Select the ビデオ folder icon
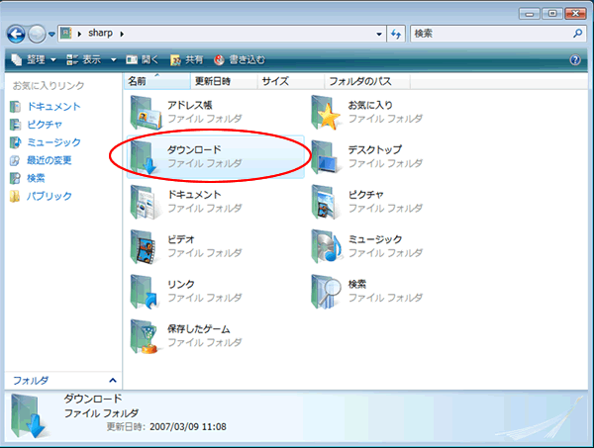The image size is (594, 448). pyautogui.click(x=144, y=246)
